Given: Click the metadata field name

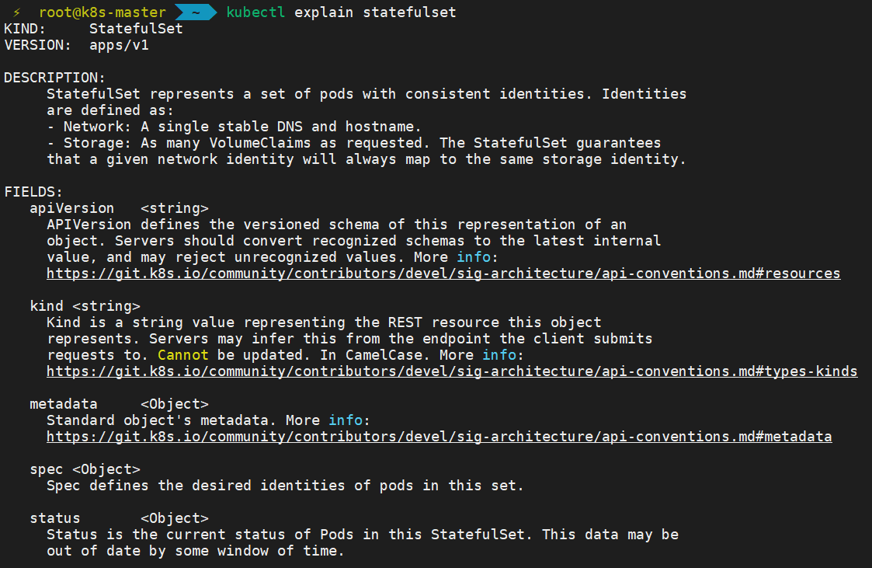Looking at the screenshot, I should [64, 404].
